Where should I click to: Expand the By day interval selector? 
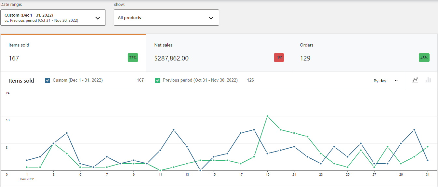pos(386,81)
